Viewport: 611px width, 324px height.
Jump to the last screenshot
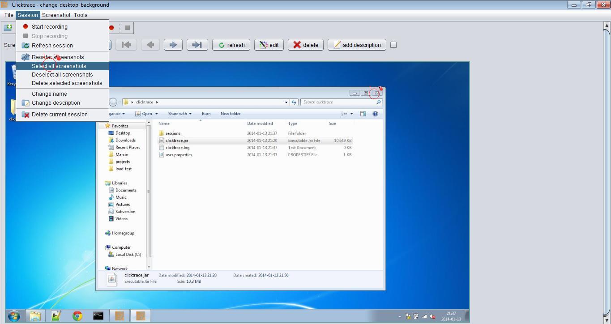(197, 45)
